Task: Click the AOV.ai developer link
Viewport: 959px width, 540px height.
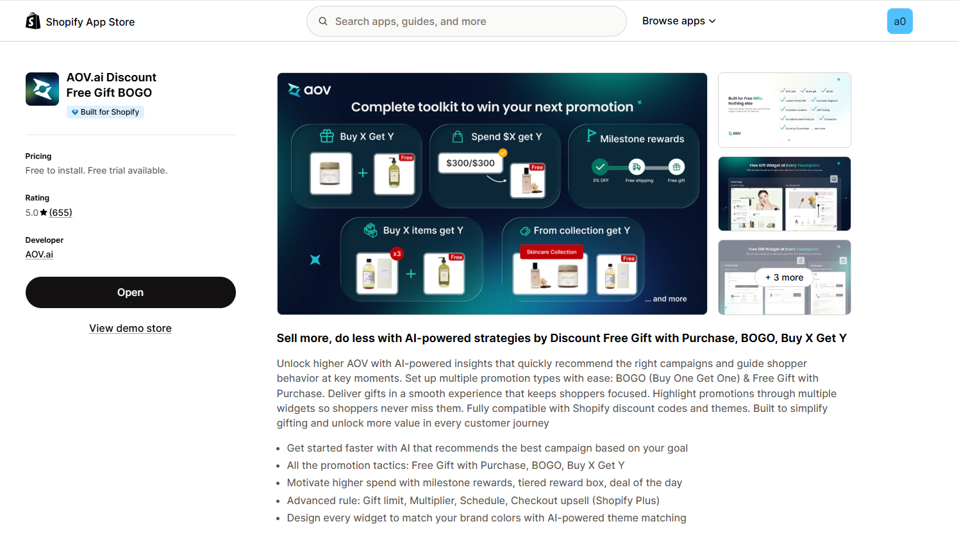Action: (39, 254)
